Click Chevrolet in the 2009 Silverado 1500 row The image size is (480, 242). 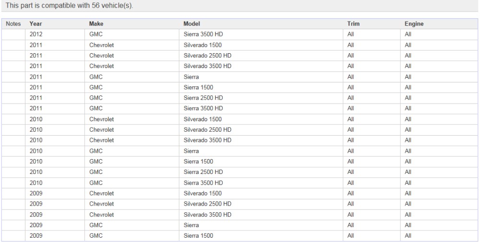click(x=101, y=193)
